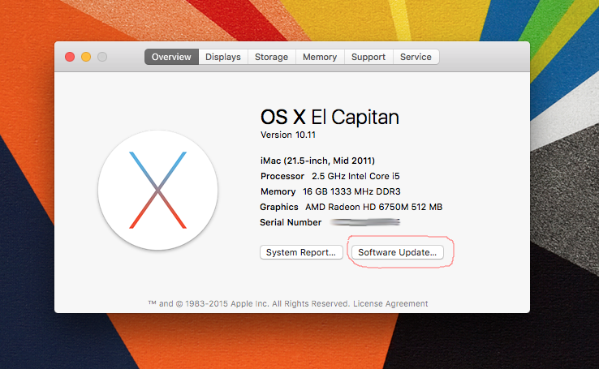
Task: Go to the Memory tab
Action: coord(320,57)
